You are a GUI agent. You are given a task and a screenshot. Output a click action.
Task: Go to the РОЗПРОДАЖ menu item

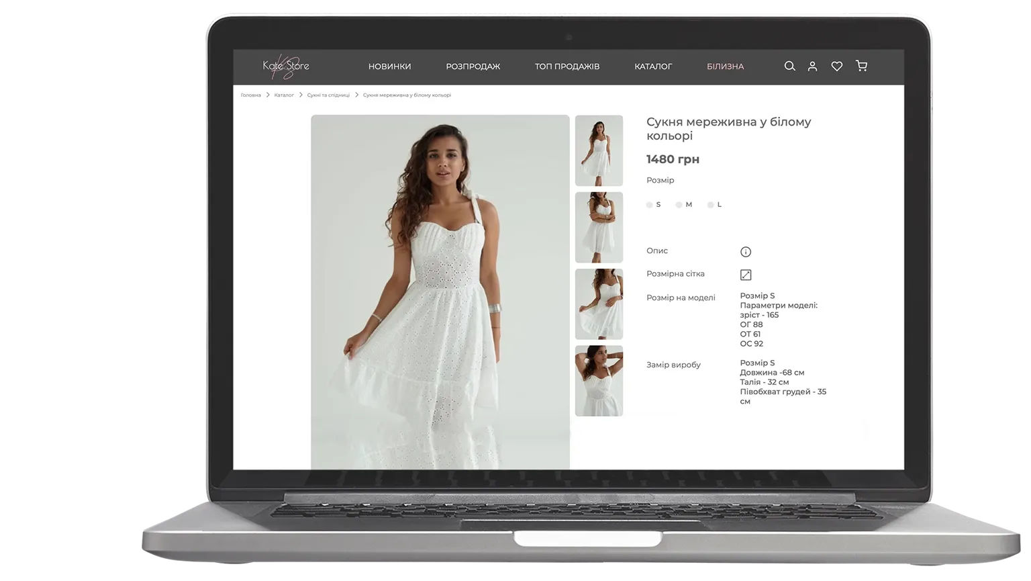pyautogui.click(x=473, y=66)
